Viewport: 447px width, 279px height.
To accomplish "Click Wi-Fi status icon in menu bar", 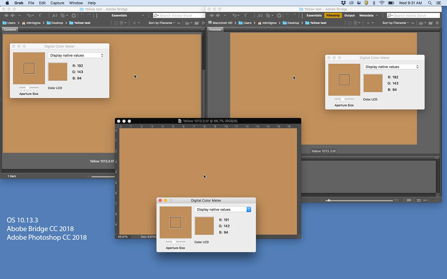I will tap(382, 3).
